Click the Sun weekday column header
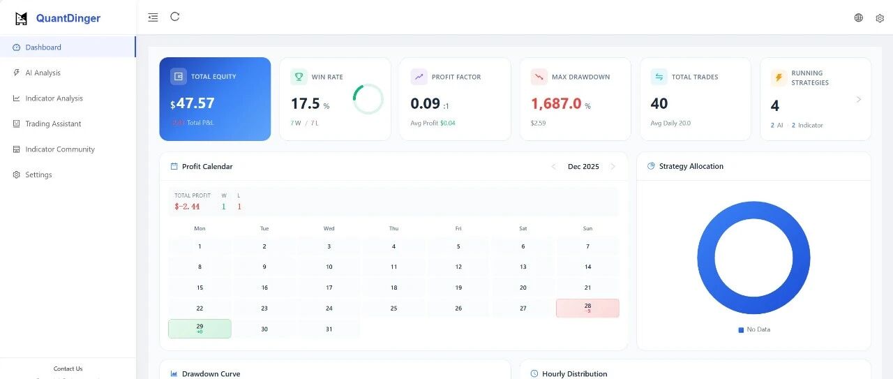Viewport: 893px width, 379px height. (x=587, y=228)
